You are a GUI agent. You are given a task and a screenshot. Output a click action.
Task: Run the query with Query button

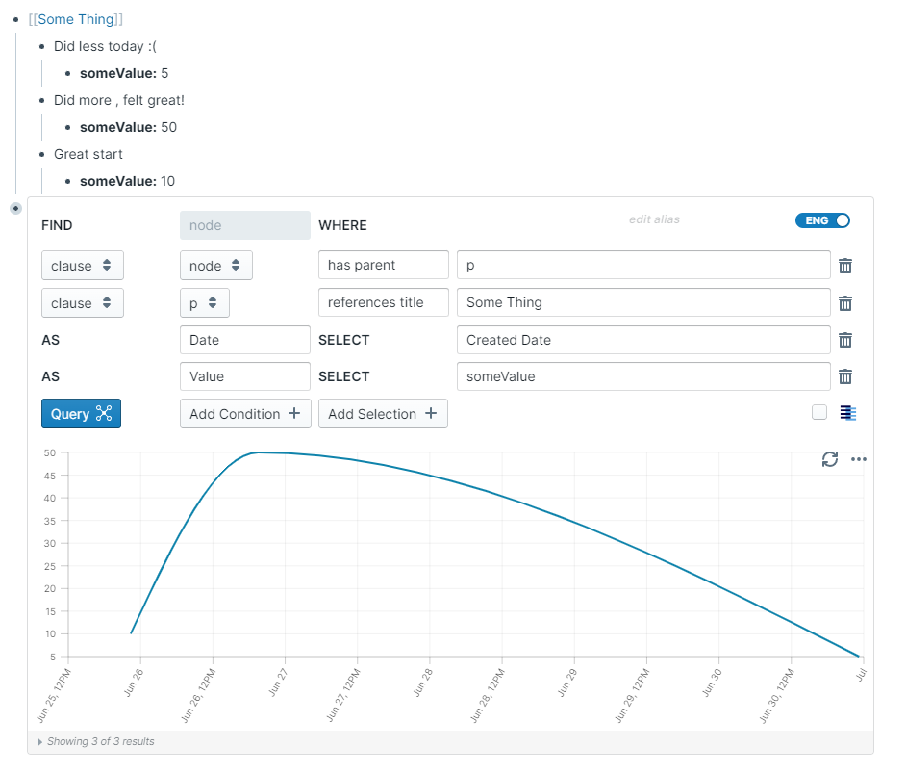[81, 414]
